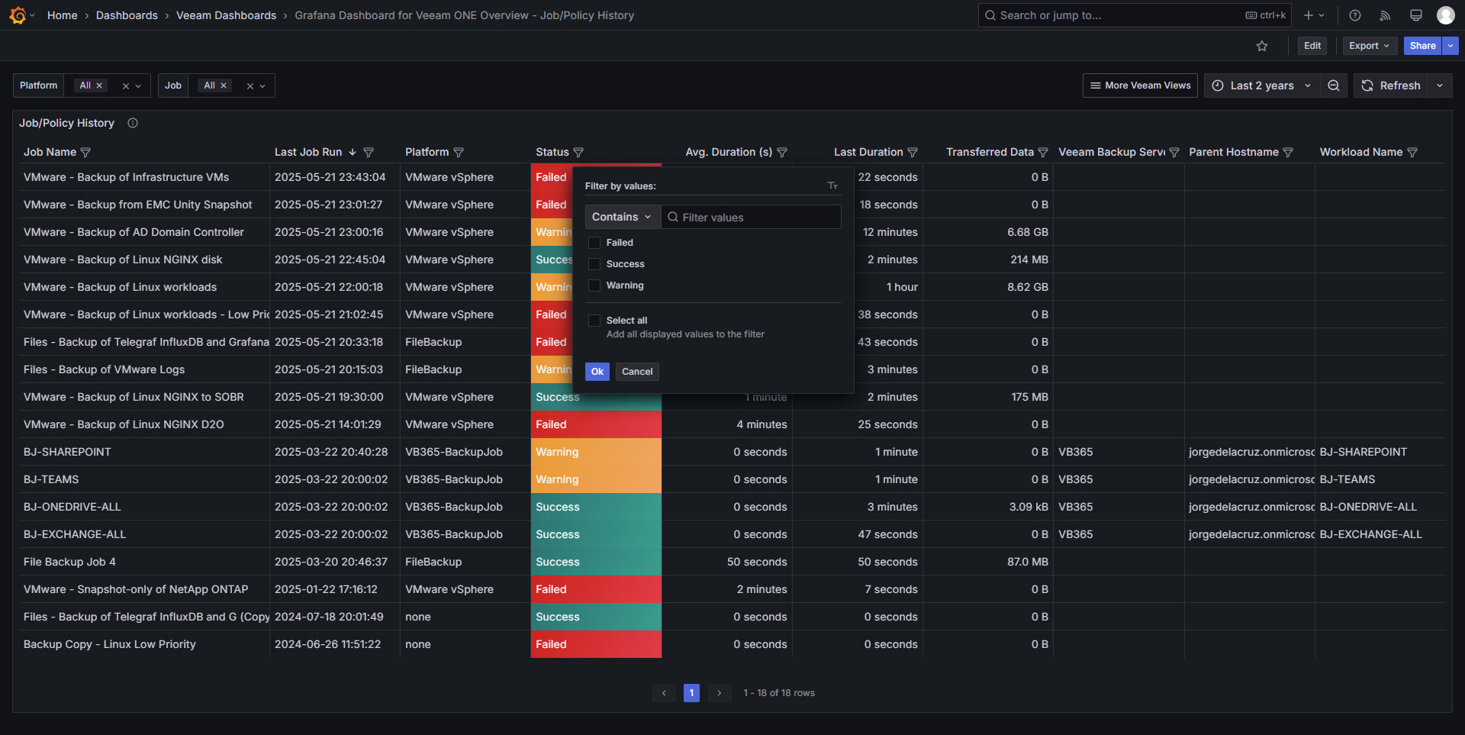Go to page 1 of table
Viewport: 1465px width, 735px height.
click(691, 693)
